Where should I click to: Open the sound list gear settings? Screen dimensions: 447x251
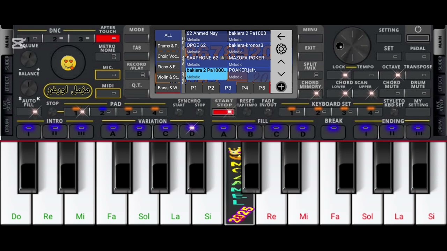coord(281,49)
